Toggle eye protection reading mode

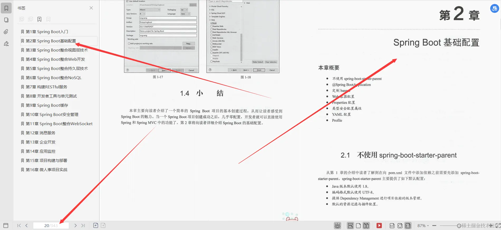coord(338,226)
